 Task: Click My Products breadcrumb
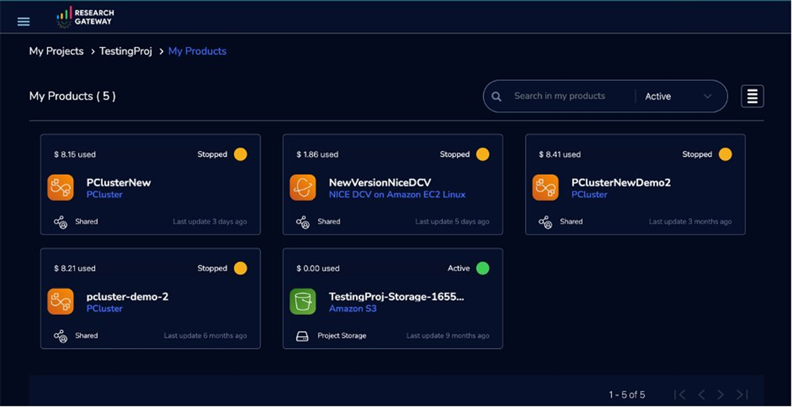197,51
